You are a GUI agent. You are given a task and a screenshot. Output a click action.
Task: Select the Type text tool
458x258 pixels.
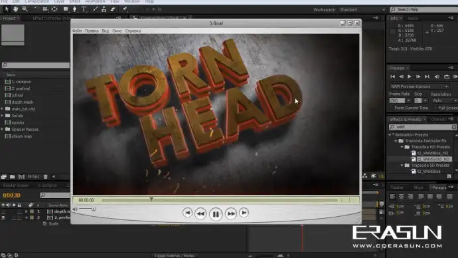(x=84, y=9)
